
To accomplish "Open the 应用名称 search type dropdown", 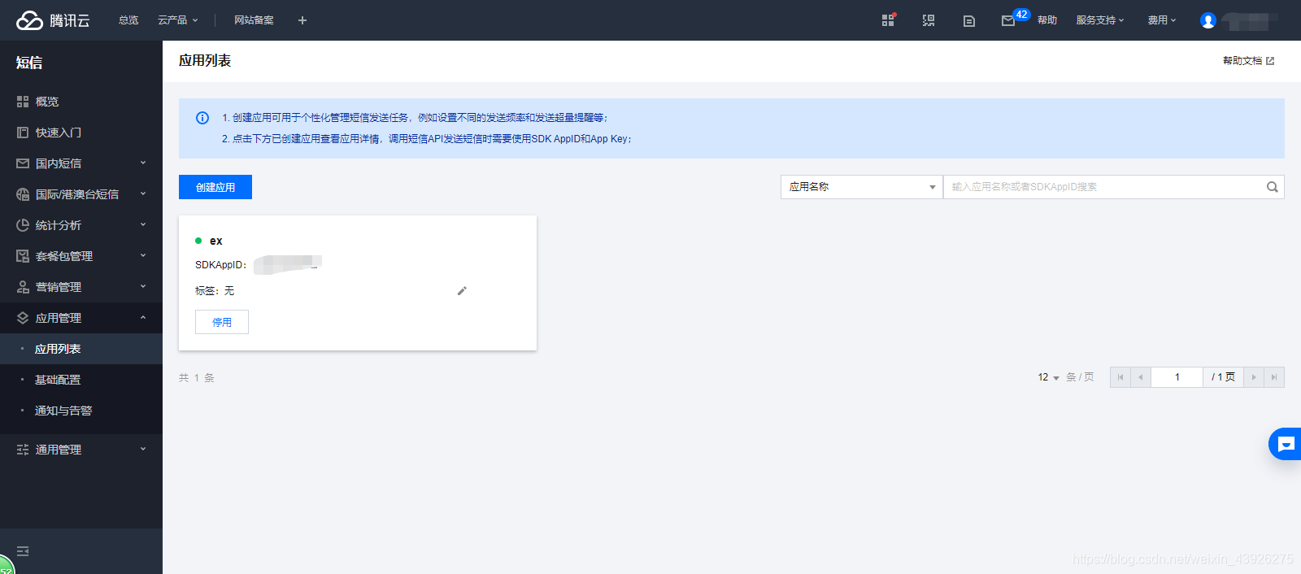I will click(862, 187).
